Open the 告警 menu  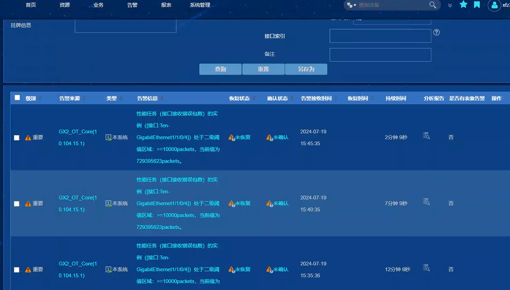click(133, 5)
